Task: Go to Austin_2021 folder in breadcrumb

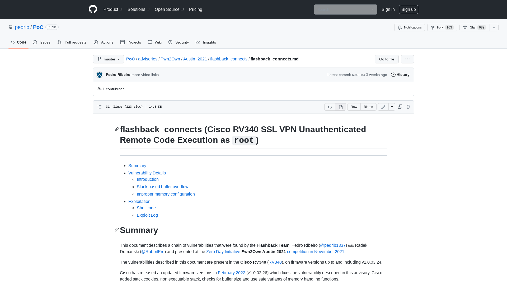Action: [x=195, y=59]
